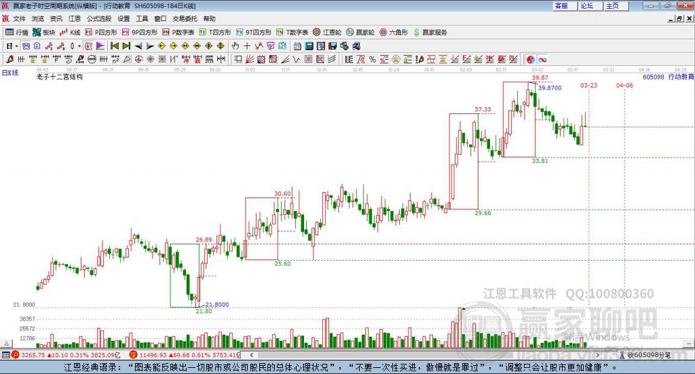Toggle the red yin-yang icon

coord(531,59)
